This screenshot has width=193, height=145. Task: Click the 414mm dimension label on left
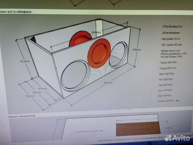(x=24, y=61)
